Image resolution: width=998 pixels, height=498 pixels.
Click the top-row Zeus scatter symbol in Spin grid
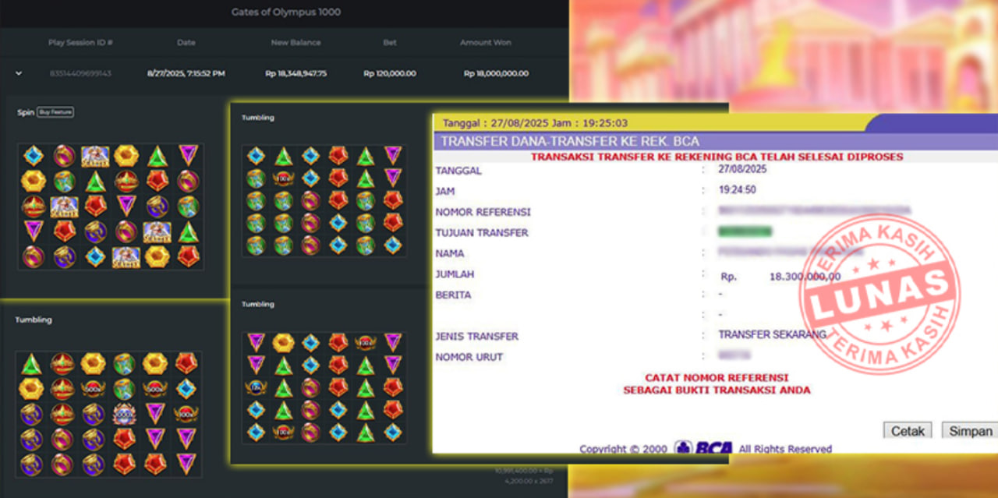tap(95, 156)
